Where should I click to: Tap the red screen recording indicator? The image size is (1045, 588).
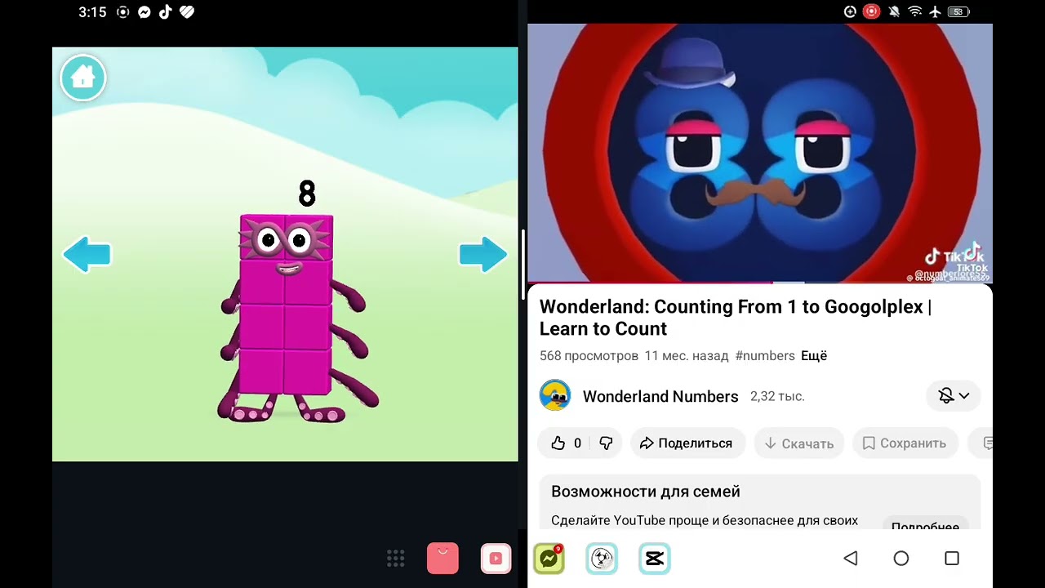(872, 11)
